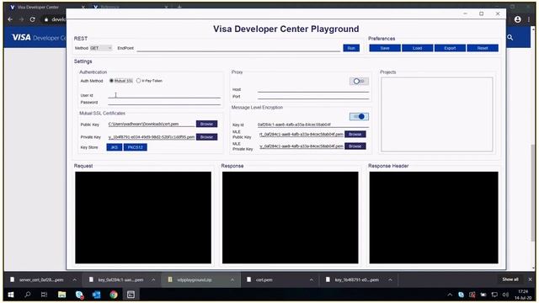
Task: Open the cert.pem downloaded file
Action: (x=264, y=279)
